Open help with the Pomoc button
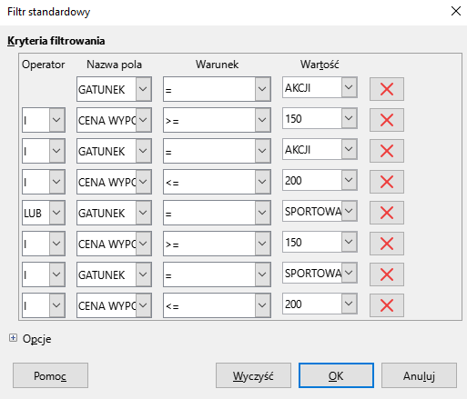The width and height of the screenshot is (467, 399). pyautogui.click(x=50, y=375)
